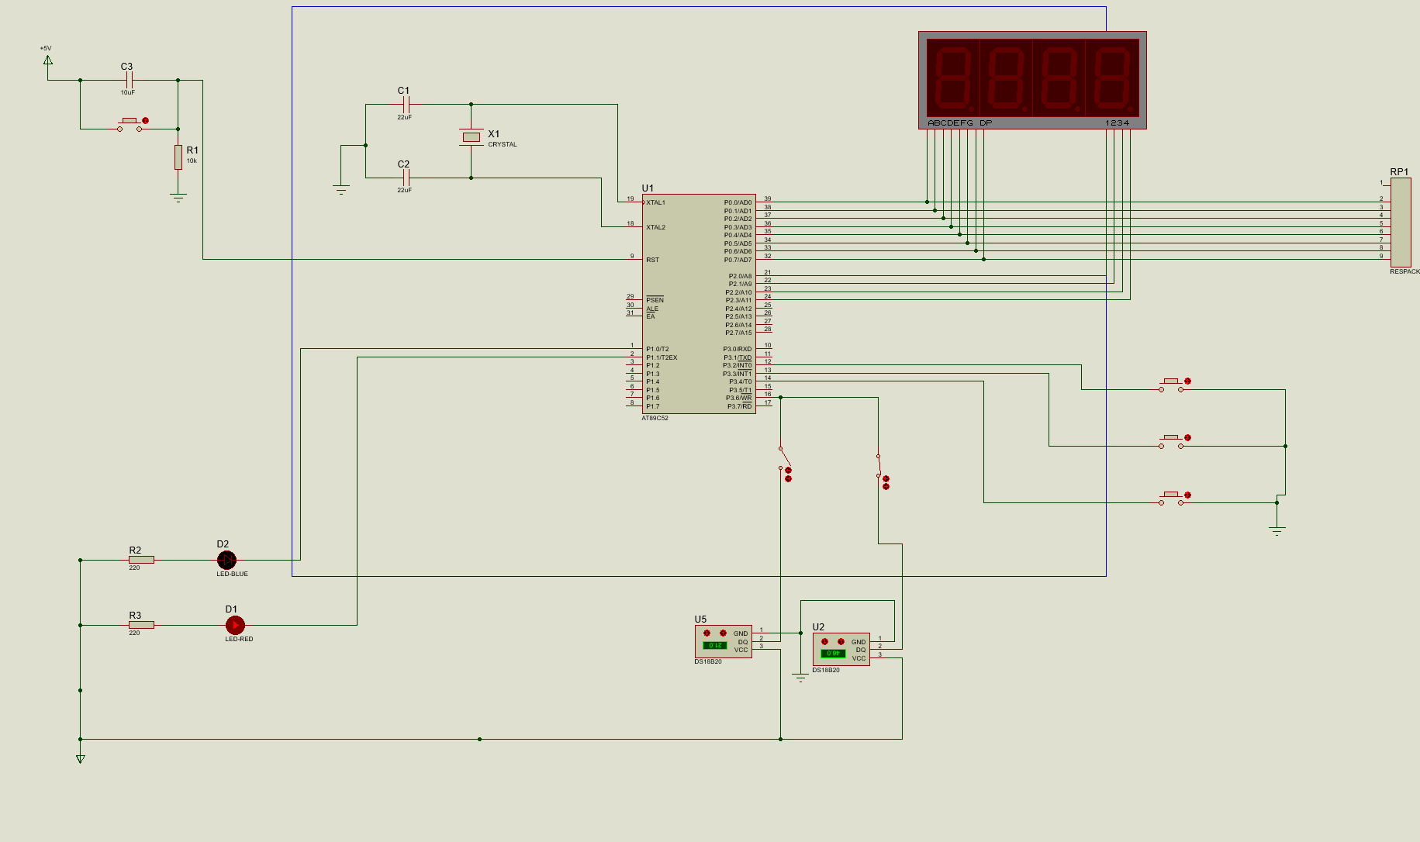Select the four-digit seven-segment display
The height and width of the screenshot is (842, 1420).
1032,80
